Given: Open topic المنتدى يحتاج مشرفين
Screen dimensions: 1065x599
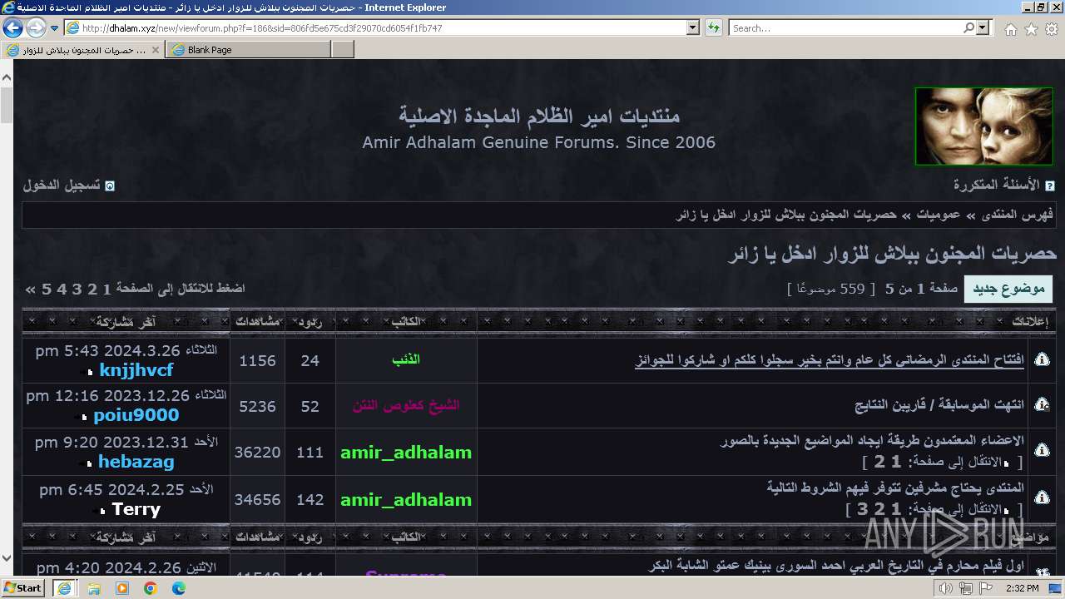Looking at the screenshot, I should [x=895, y=488].
